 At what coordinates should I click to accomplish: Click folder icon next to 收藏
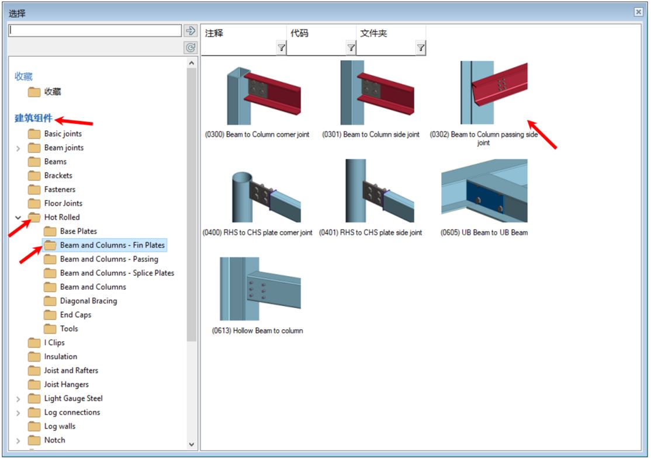(34, 92)
